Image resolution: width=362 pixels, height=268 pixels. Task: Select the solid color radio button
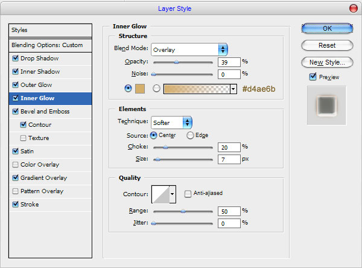tap(128, 89)
